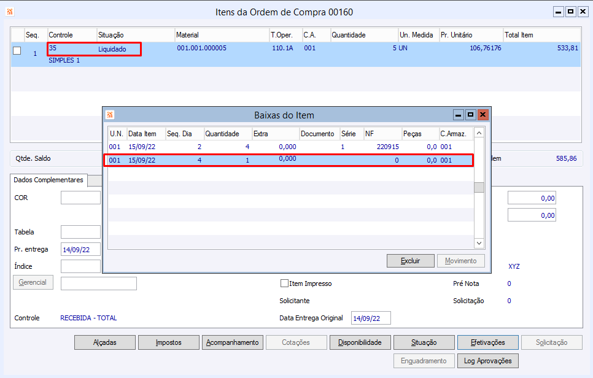Open Disponibilidade
The width and height of the screenshot is (593, 378).
tap(360, 342)
